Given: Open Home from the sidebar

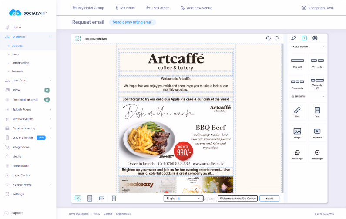Looking at the screenshot, I should click(x=17, y=27).
